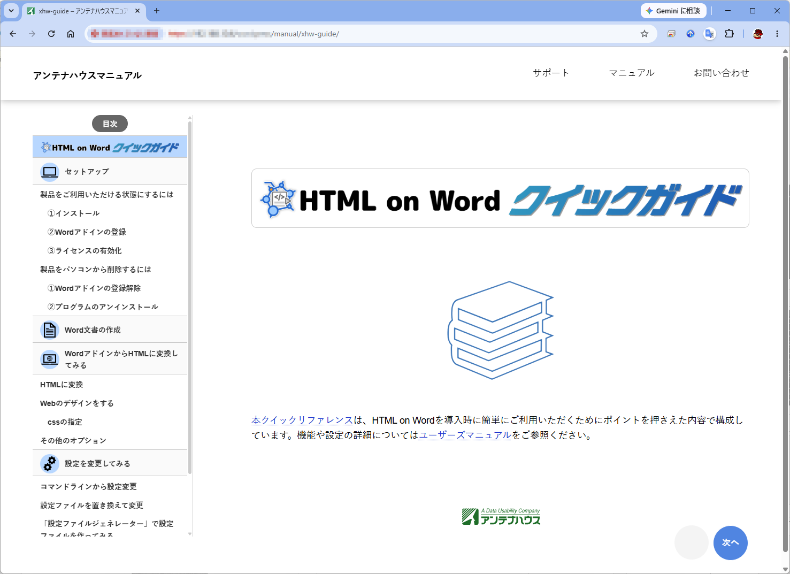Screen dimensions: 790x574
Task: Open the Extensions puzzle icon
Action: (729, 34)
